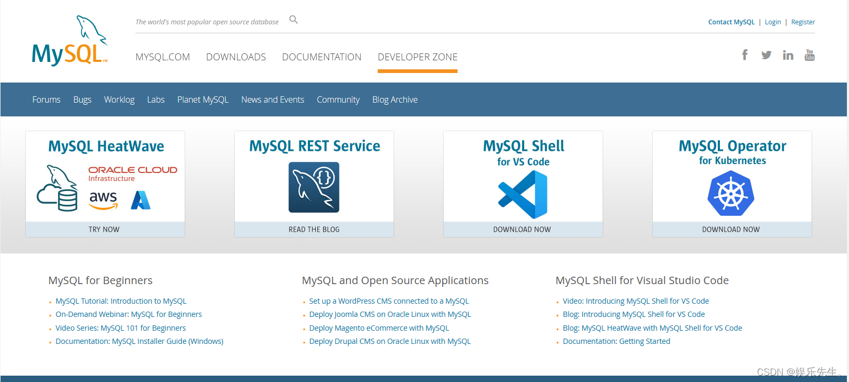The image size is (849, 382).
Task: Click DOWNLOAD NOW under MySQL Shell
Action: [x=523, y=230]
